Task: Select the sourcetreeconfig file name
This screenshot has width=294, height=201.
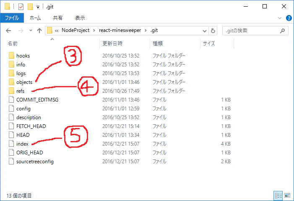Action: pyautogui.click(x=35, y=162)
